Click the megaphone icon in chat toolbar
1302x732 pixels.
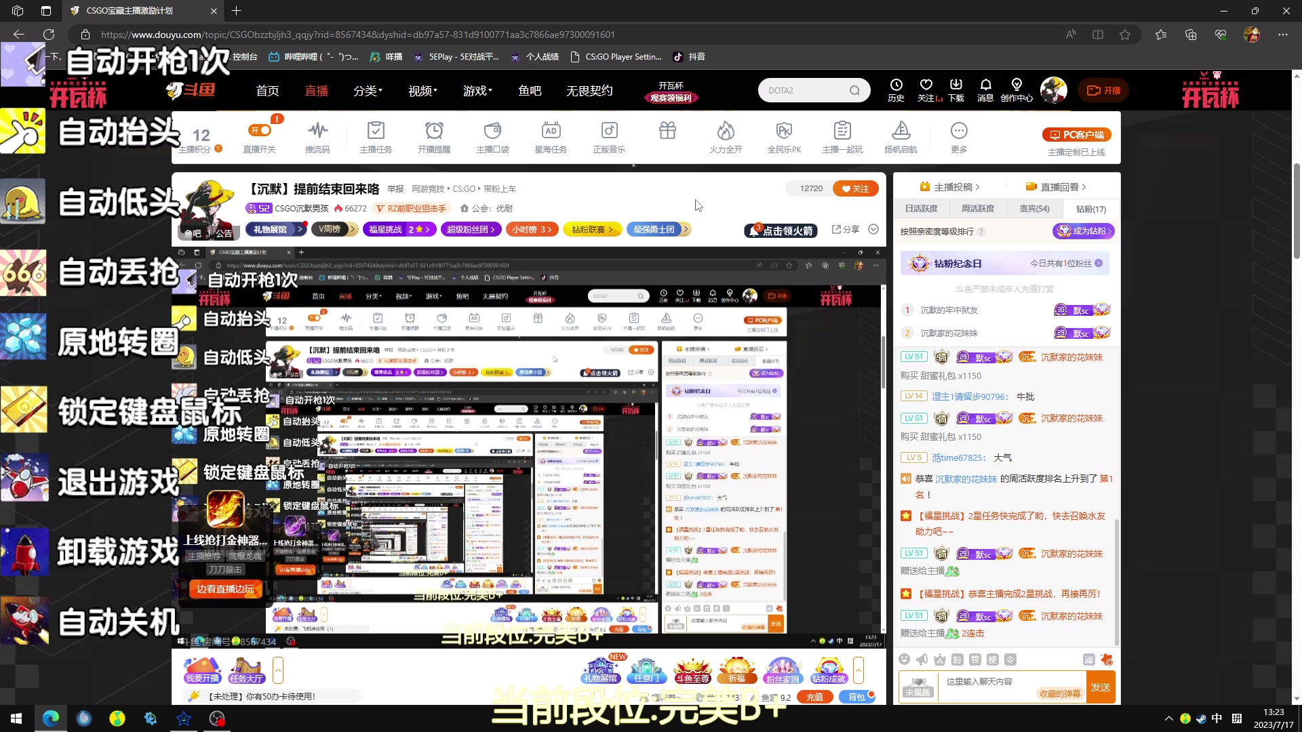pyautogui.click(x=922, y=659)
